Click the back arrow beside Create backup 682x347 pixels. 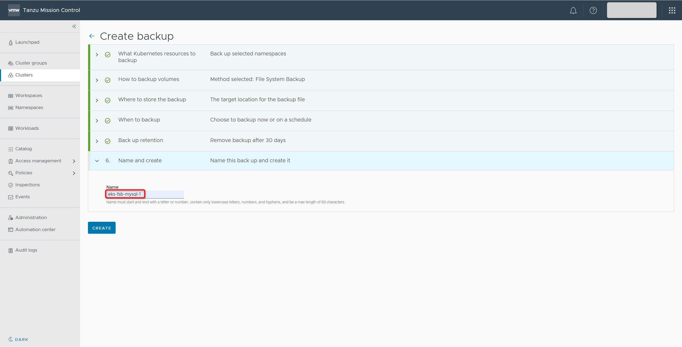click(92, 36)
